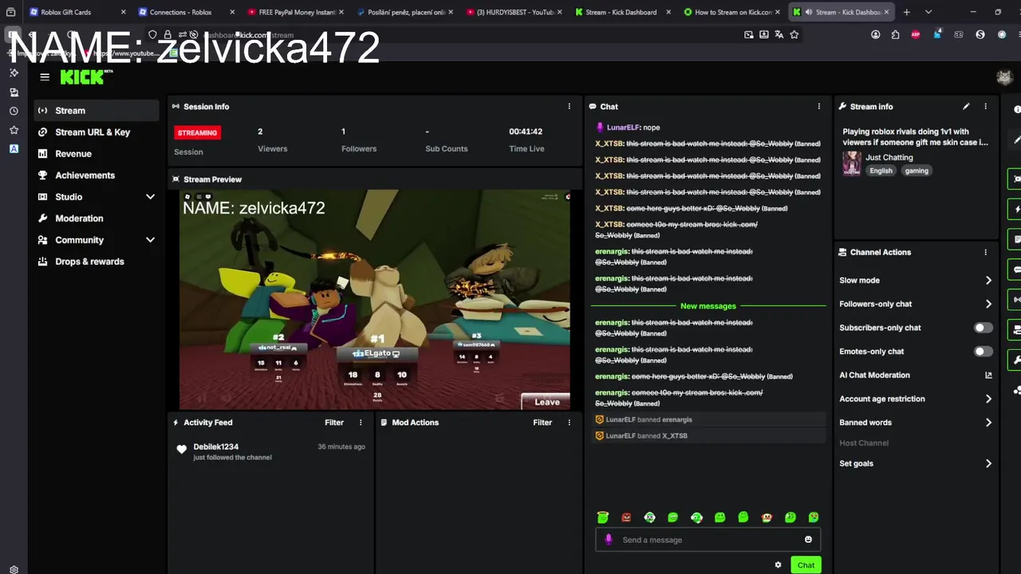Open Followers-only chat options chevron

click(x=988, y=304)
